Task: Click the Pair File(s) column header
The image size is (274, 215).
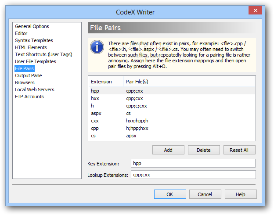Action: point(189,82)
